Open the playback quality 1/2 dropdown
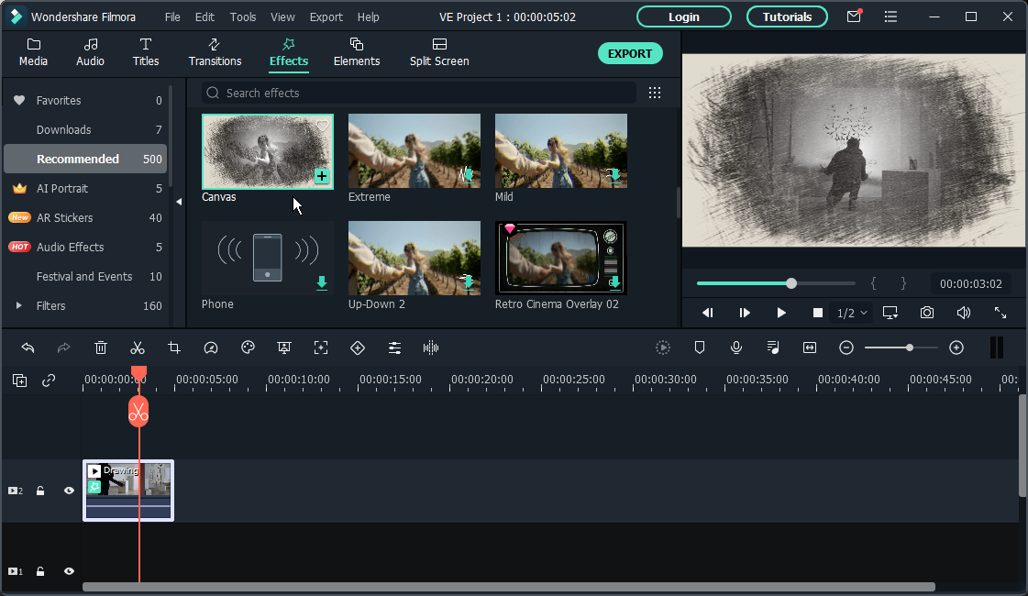The width and height of the screenshot is (1028, 596). (x=850, y=313)
